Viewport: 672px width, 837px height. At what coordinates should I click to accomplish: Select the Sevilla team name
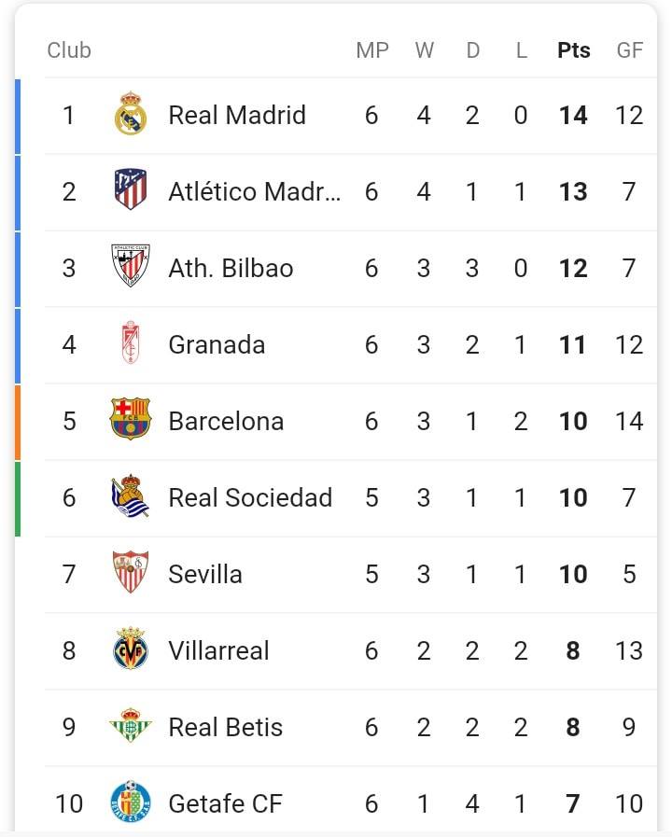click(x=205, y=575)
